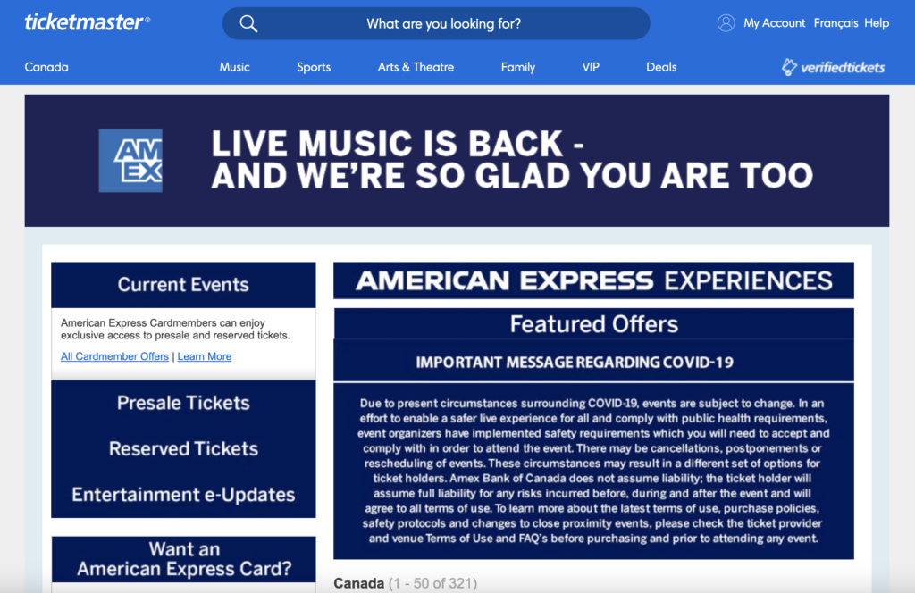This screenshot has width=915, height=593.
Task: Open the All Cardmember Offers link
Action: (x=114, y=356)
